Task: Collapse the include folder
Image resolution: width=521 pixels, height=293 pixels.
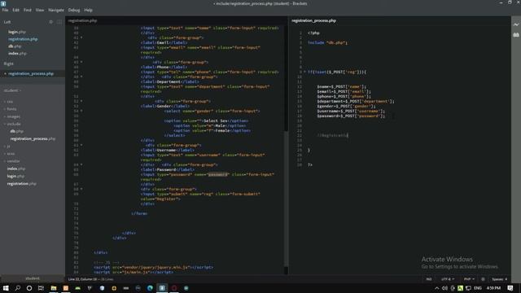Action: [x=13, y=124]
